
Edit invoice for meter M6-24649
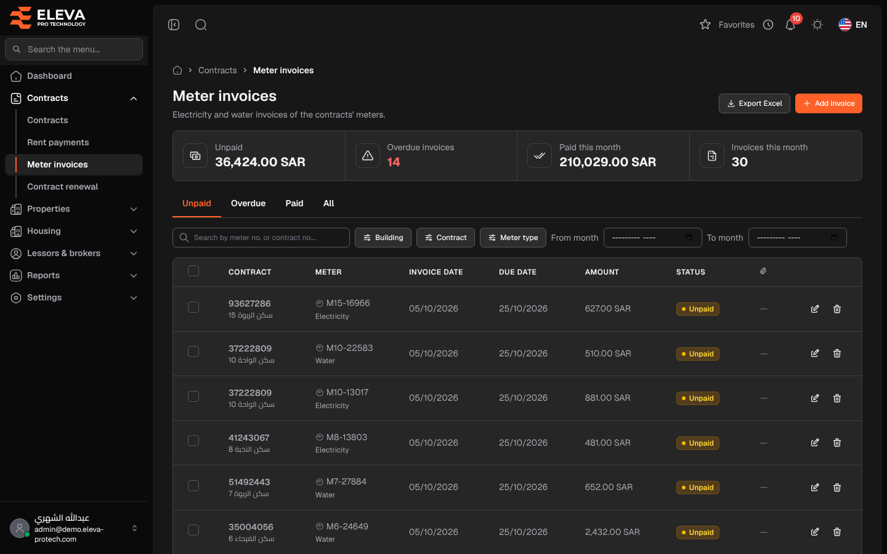pyautogui.click(x=815, y=532)
